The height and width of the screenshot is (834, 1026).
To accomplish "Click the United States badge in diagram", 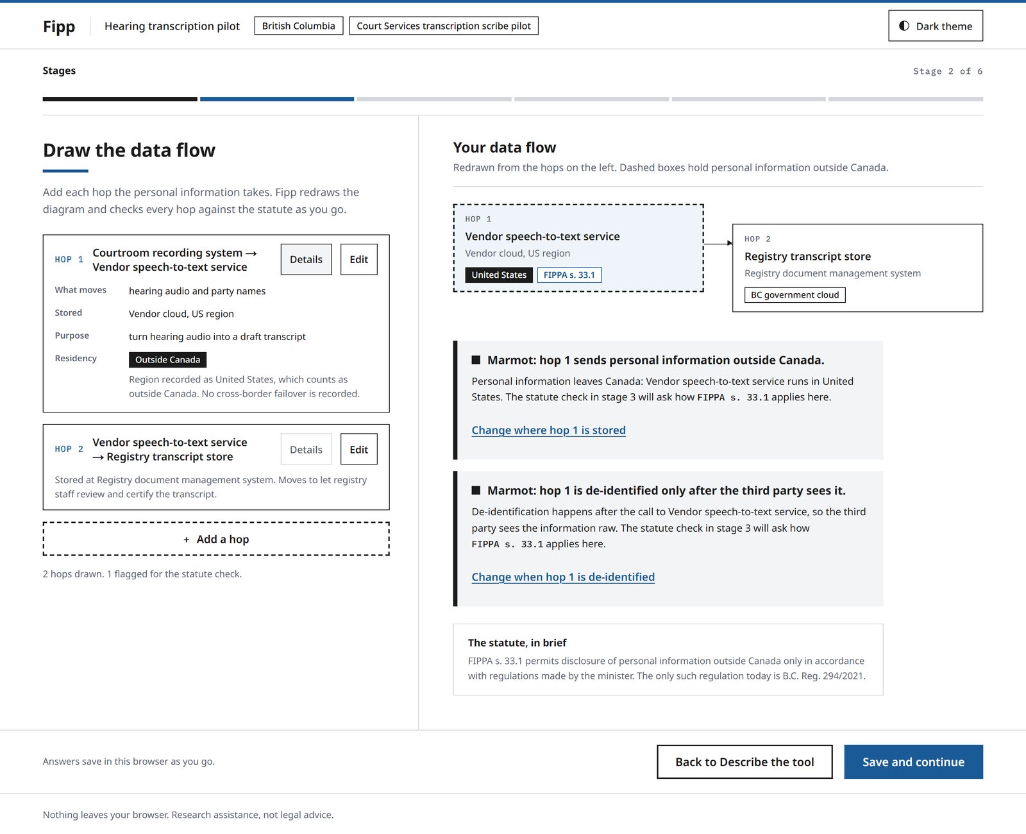I will coord(499,275).
